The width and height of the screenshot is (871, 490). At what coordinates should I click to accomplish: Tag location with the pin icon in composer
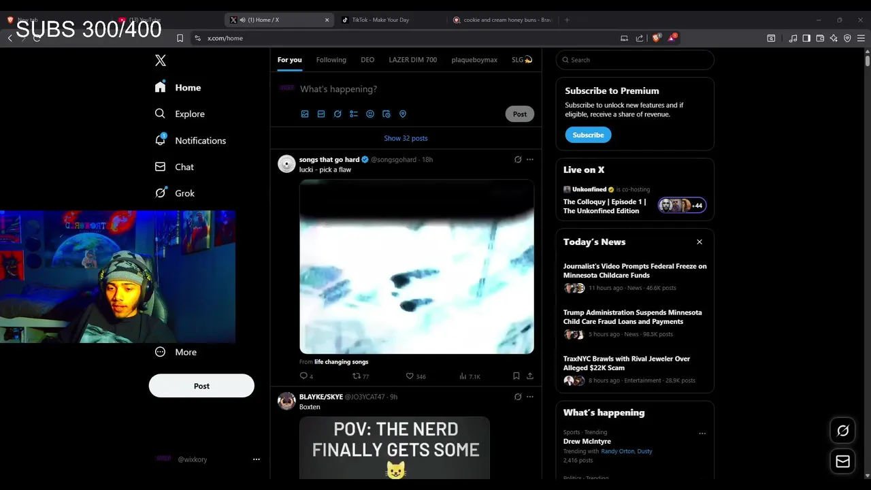click(403, 114)
